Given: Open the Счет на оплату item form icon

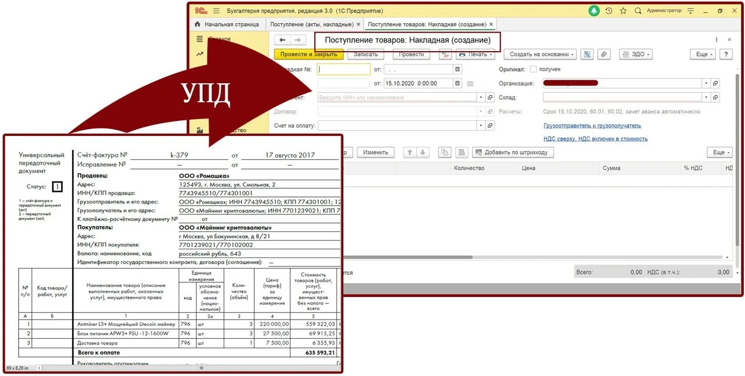Looking at the screenshot, I should (x=490, y=126).
